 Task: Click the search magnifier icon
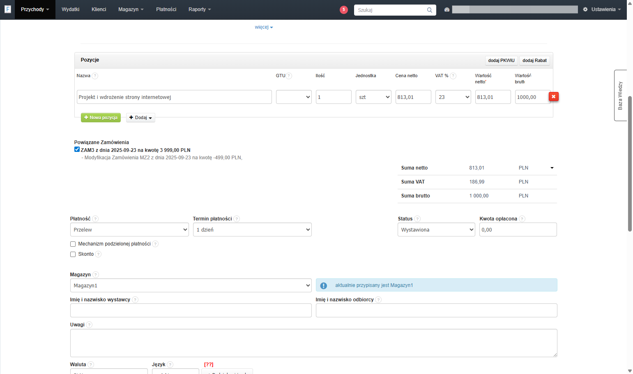[x=429, y=10]
